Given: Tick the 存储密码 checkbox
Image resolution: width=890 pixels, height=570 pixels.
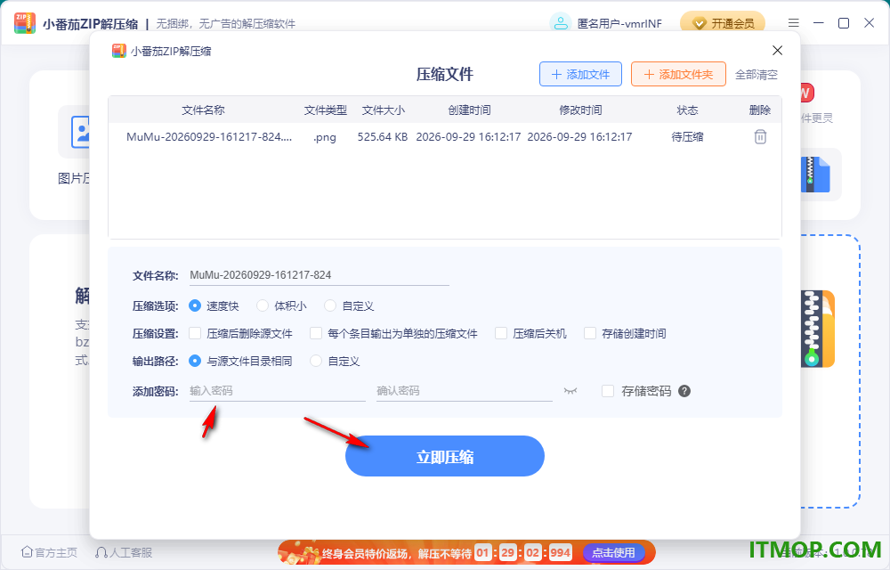Looking at the screenshot, I should tap(607, 391).
